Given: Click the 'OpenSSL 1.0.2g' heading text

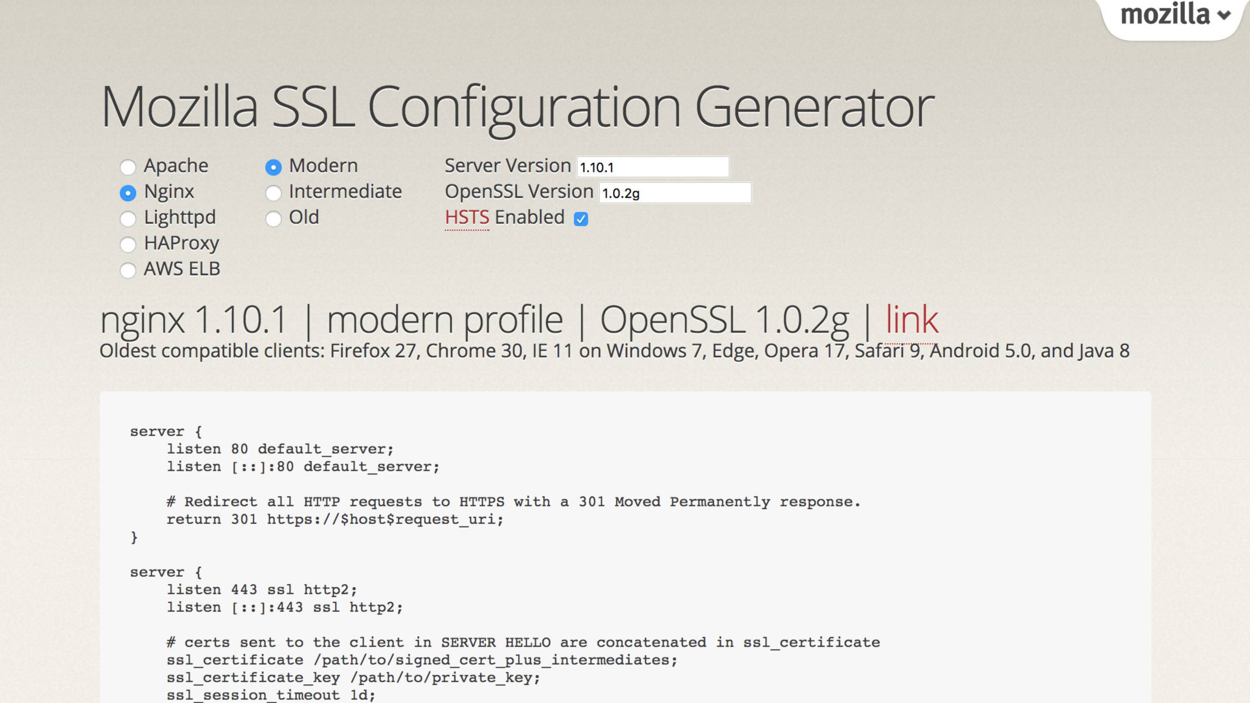Looking at the screenshot, I should coord(724,320).
